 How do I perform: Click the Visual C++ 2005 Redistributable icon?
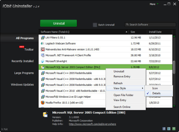click(43, 73)
